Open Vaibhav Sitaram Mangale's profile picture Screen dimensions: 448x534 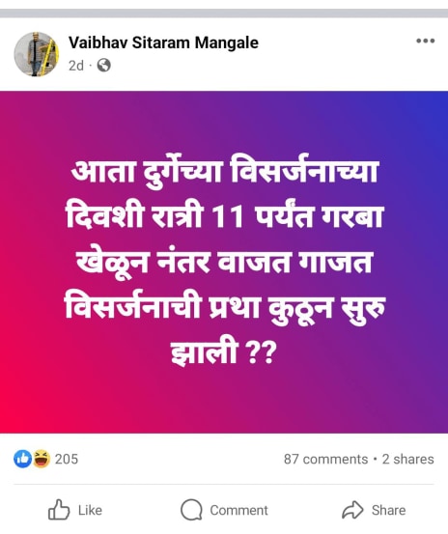tap(37, 54)
